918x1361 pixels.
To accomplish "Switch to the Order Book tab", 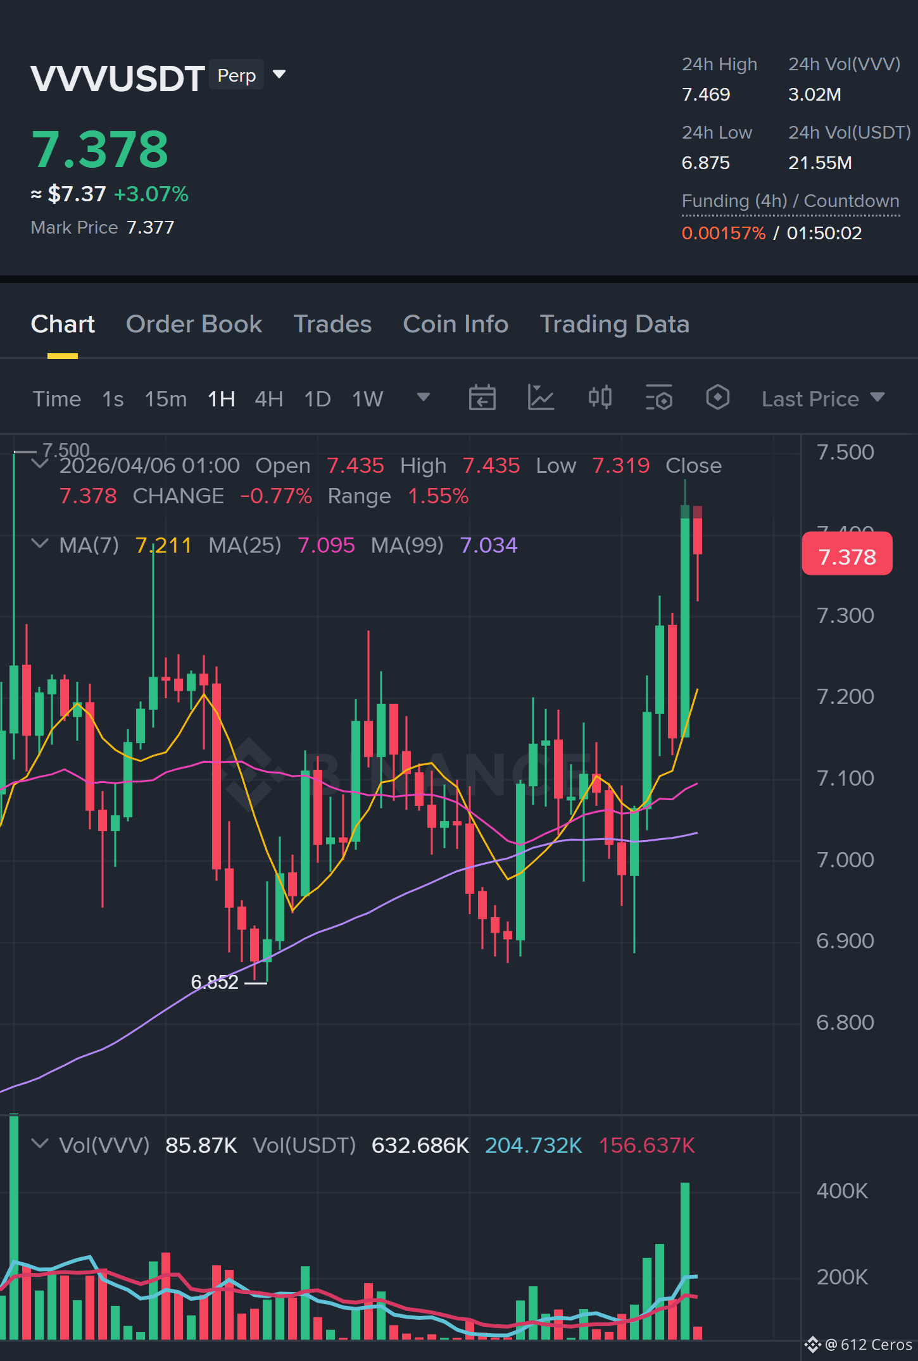I will coord(194,324).
